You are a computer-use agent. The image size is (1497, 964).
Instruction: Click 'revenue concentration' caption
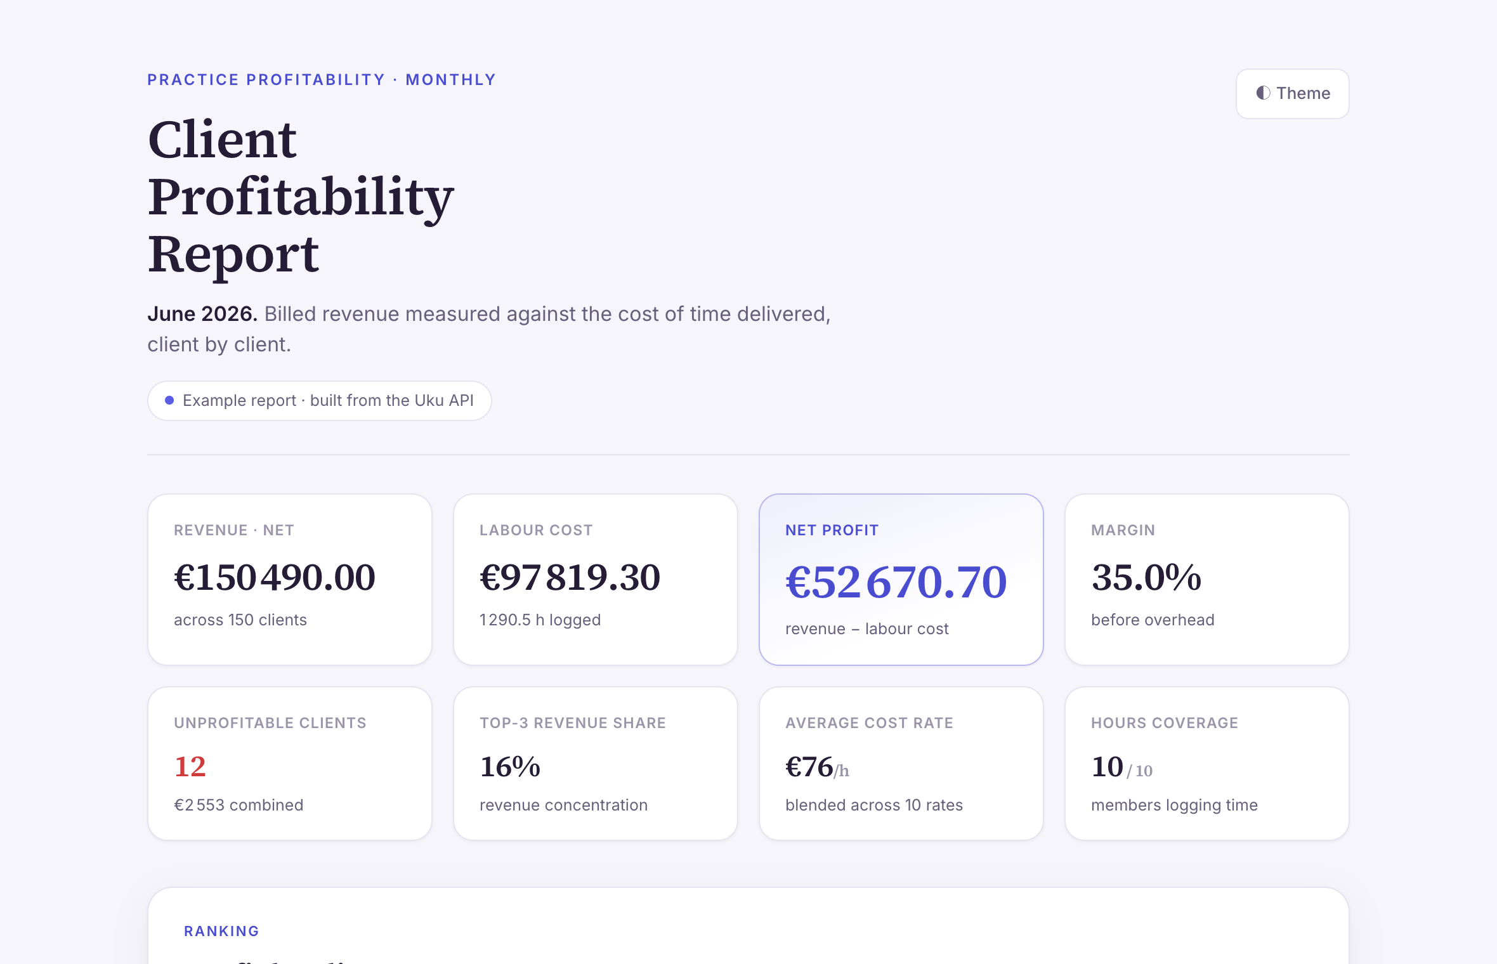pos(563,805)
